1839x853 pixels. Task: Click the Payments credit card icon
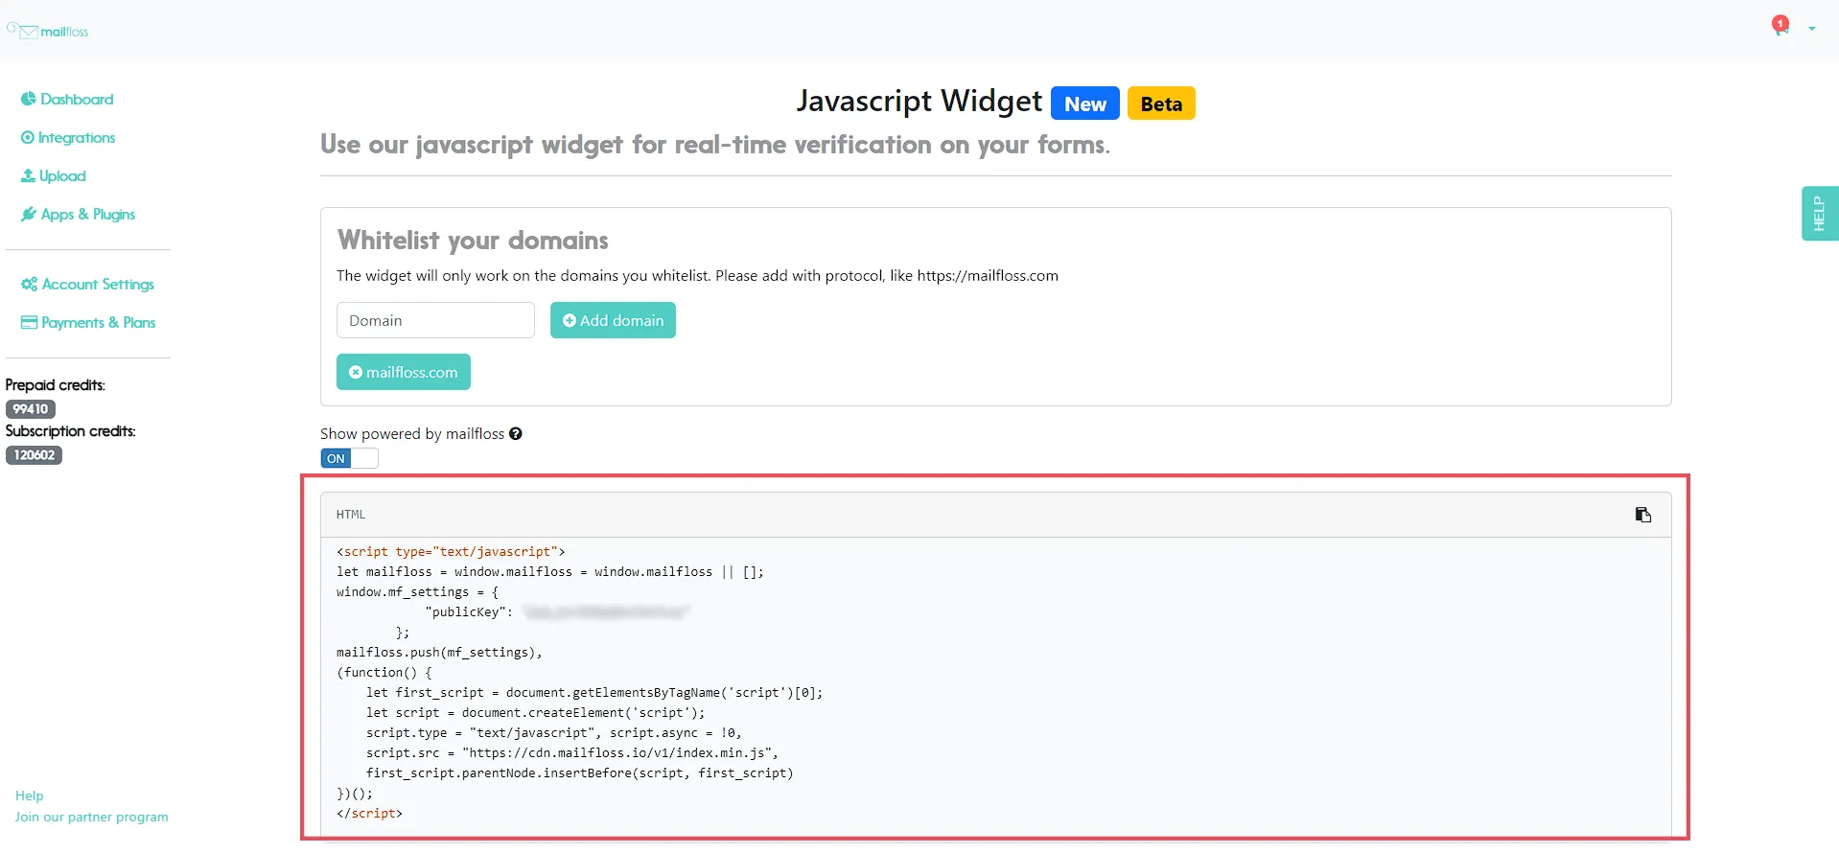tap(30, 322)
